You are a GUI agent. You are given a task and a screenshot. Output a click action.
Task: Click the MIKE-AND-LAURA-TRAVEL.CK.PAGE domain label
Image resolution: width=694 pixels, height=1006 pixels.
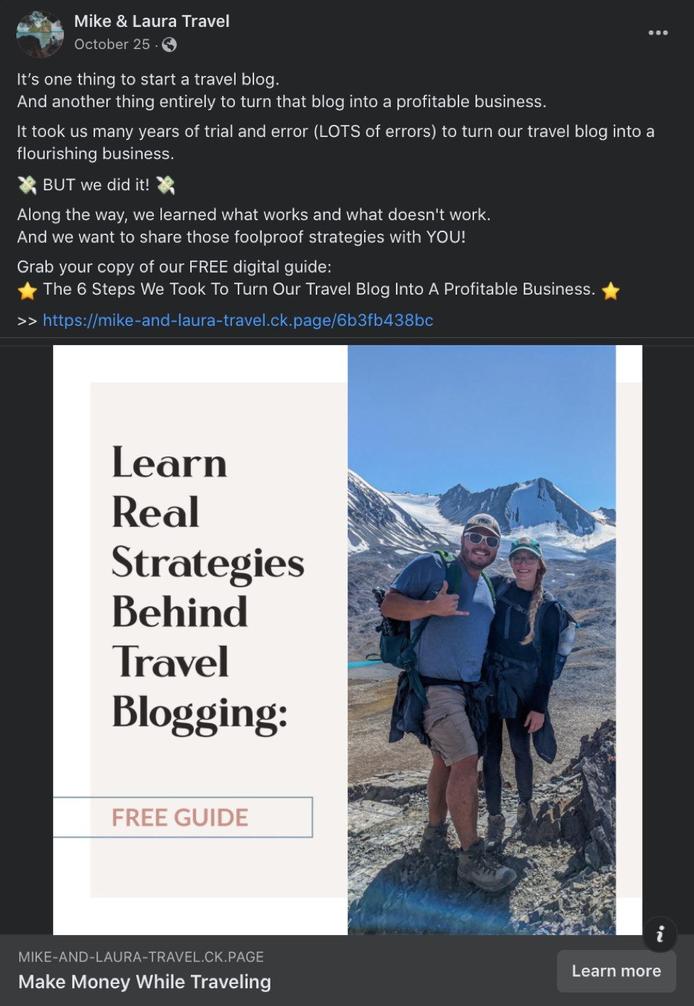tap(141, 957)
